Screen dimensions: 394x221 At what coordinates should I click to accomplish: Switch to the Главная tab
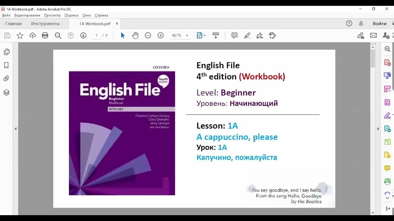click(13, 24)
